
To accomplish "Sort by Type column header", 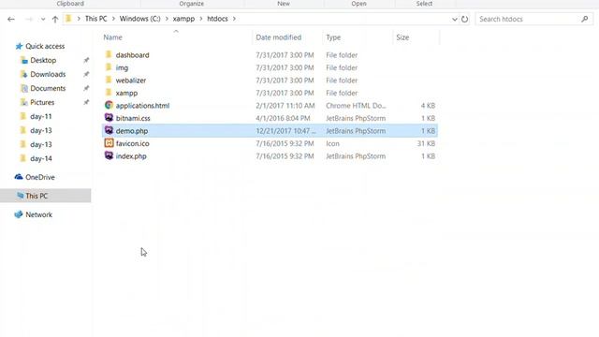I will [333, 37].
